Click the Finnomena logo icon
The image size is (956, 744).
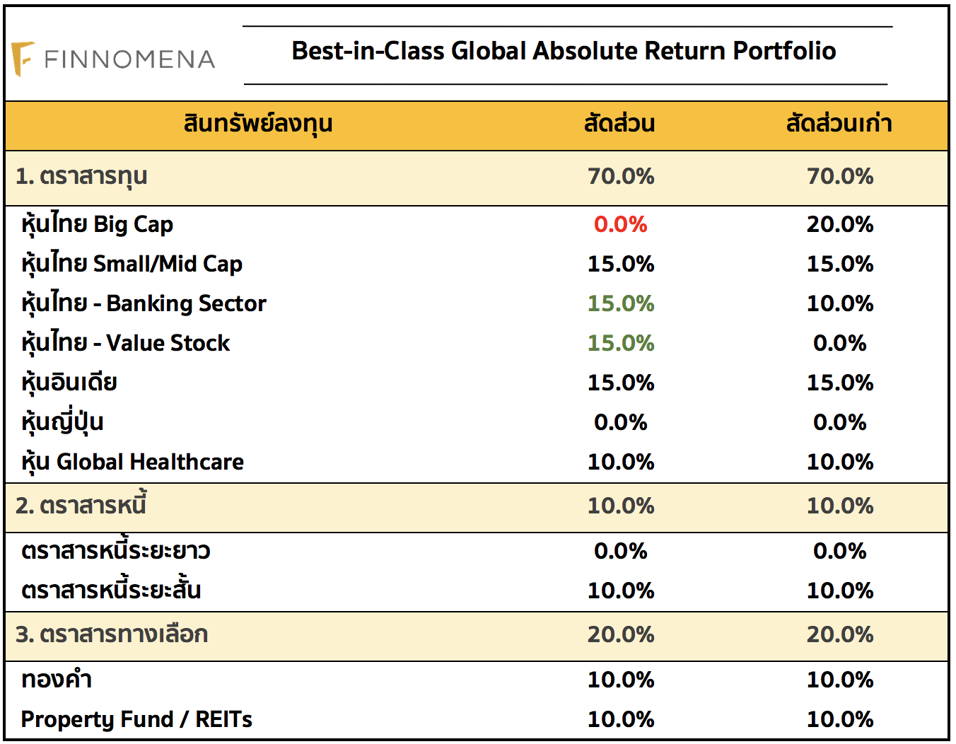[x=23, y=59]
